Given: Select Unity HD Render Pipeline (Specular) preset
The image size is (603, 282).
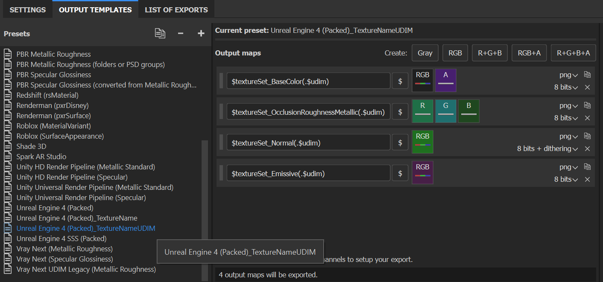Looking at the screenshot, I should (72, 177).
